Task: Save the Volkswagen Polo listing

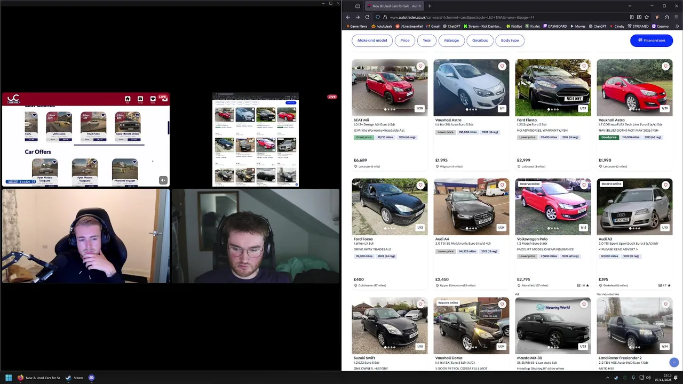Action: click(584, 185)
